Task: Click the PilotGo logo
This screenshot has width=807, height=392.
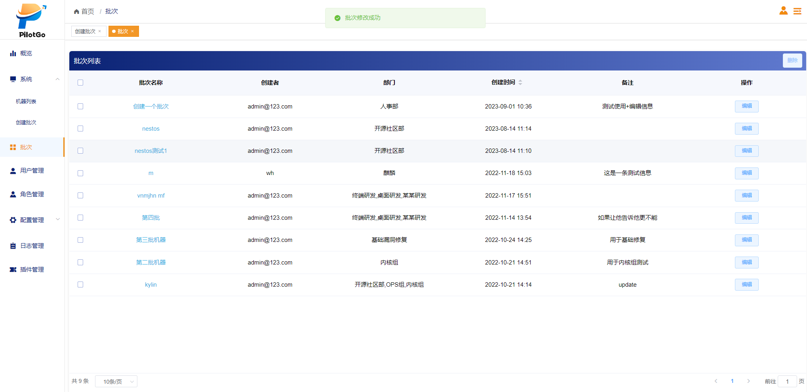Action: click(32, 21)
